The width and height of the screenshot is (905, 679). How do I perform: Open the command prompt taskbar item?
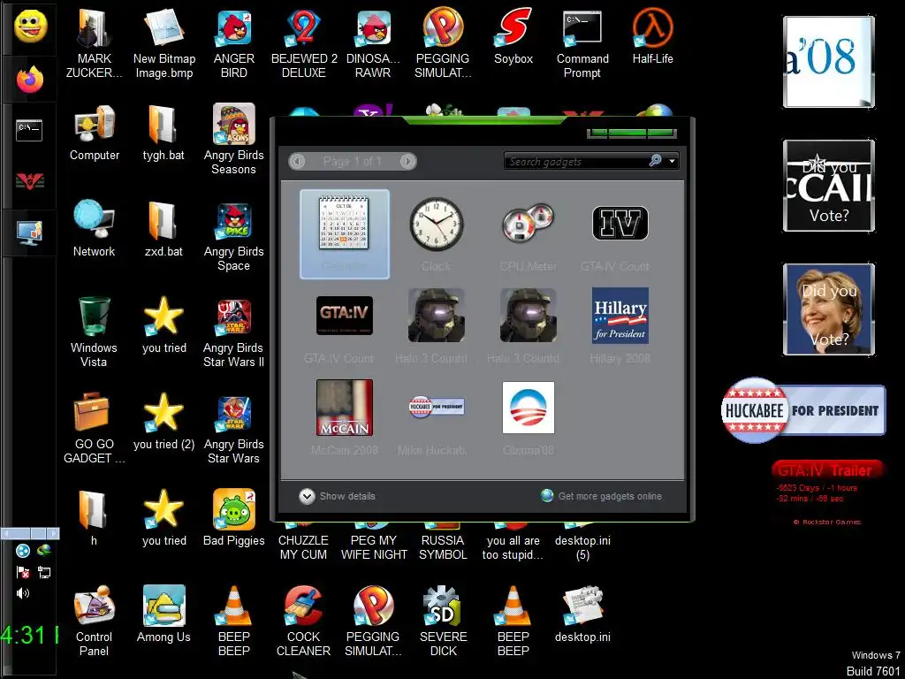[29, 130]
